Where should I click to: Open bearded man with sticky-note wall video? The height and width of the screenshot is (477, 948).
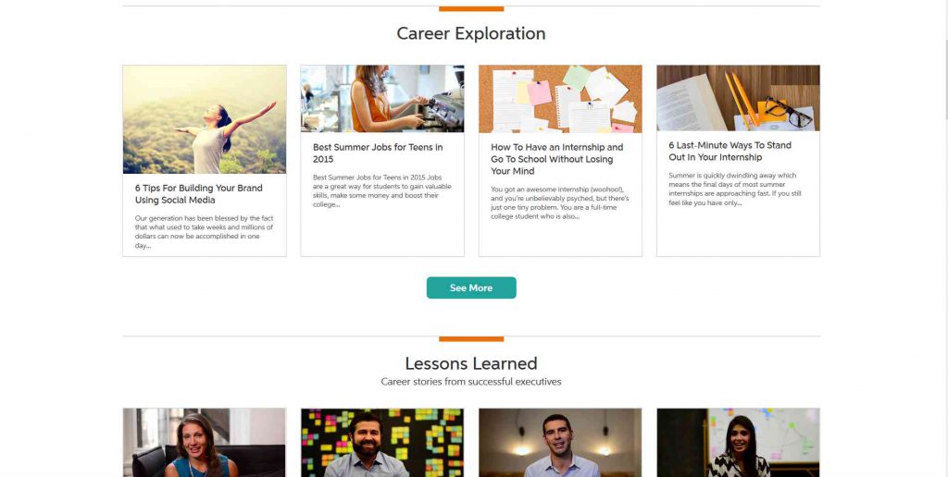point(382,443)
